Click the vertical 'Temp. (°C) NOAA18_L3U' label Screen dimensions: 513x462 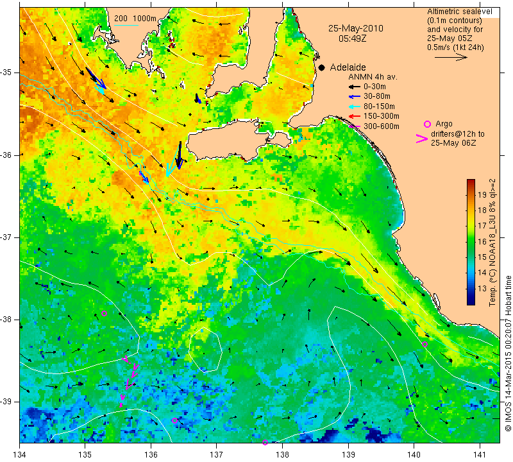[x=492, y=243]
